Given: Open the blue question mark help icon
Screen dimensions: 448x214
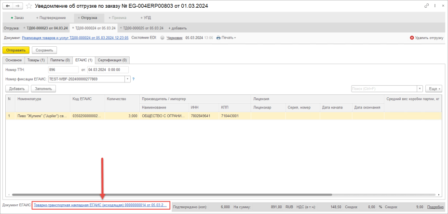Looking at the screenshot, I should pyautogui.click(x=133, y=79).
